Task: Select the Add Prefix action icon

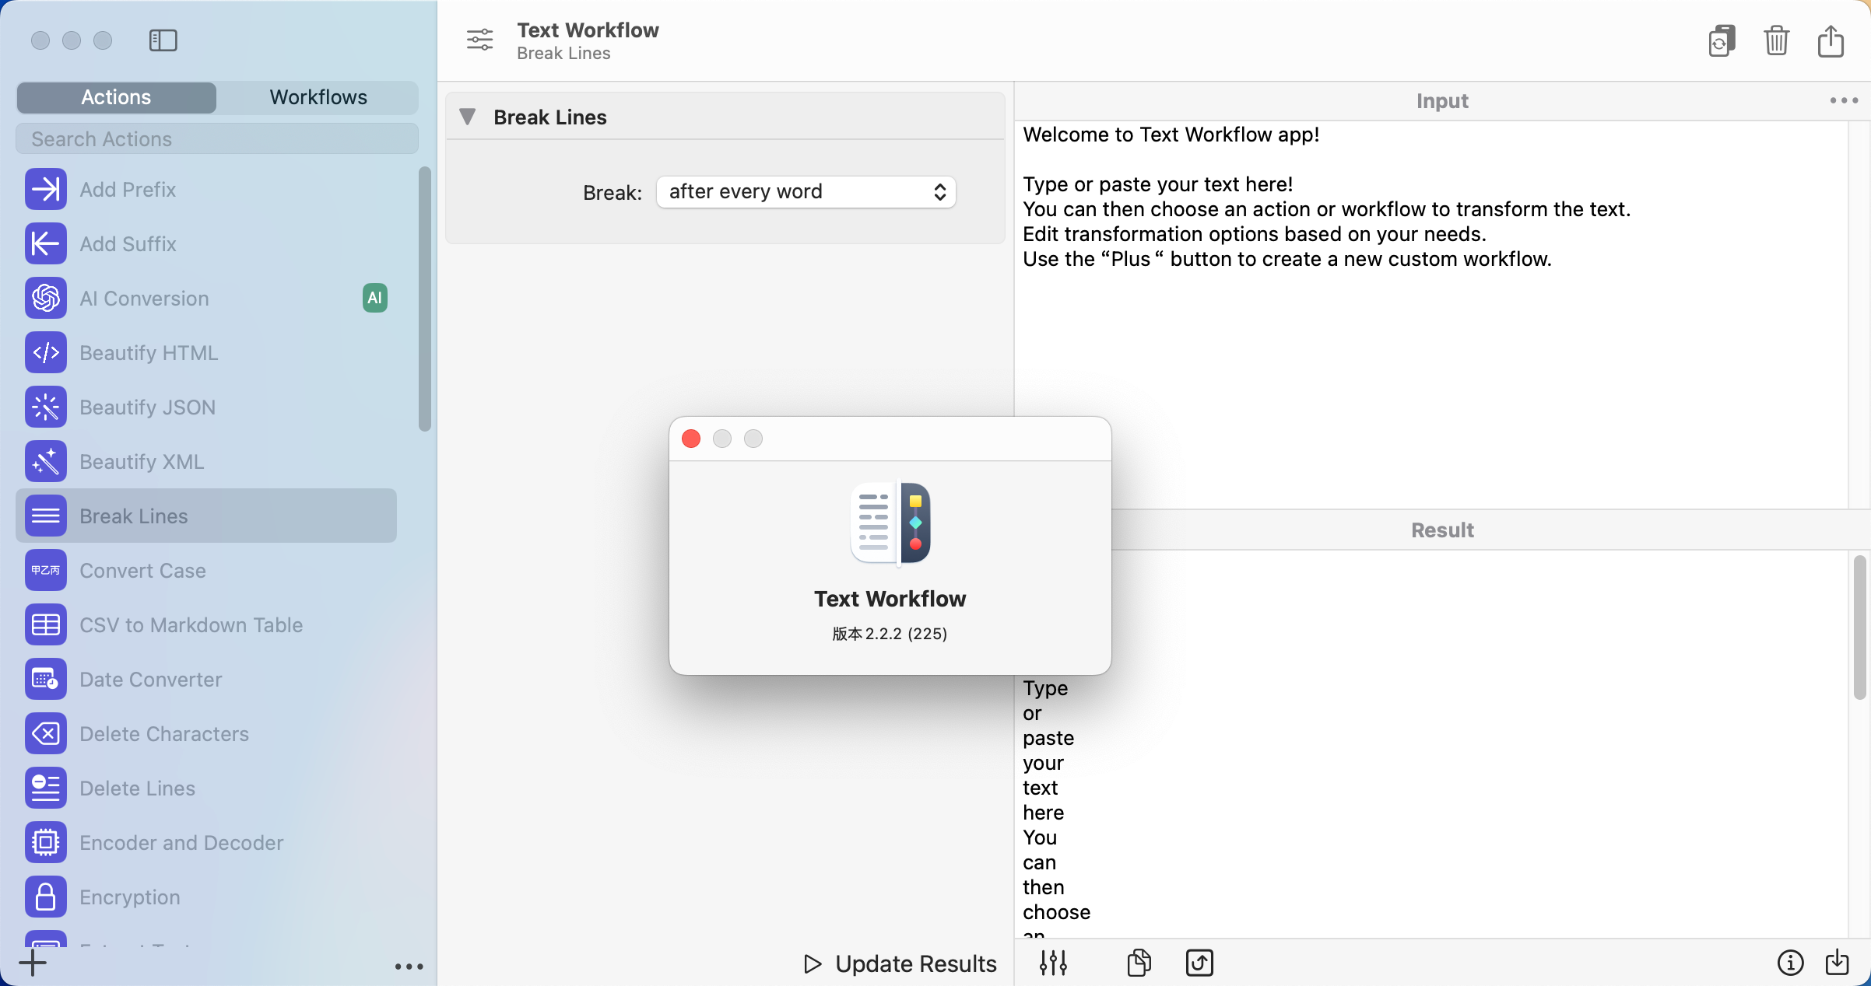Action: coord(46,189)
